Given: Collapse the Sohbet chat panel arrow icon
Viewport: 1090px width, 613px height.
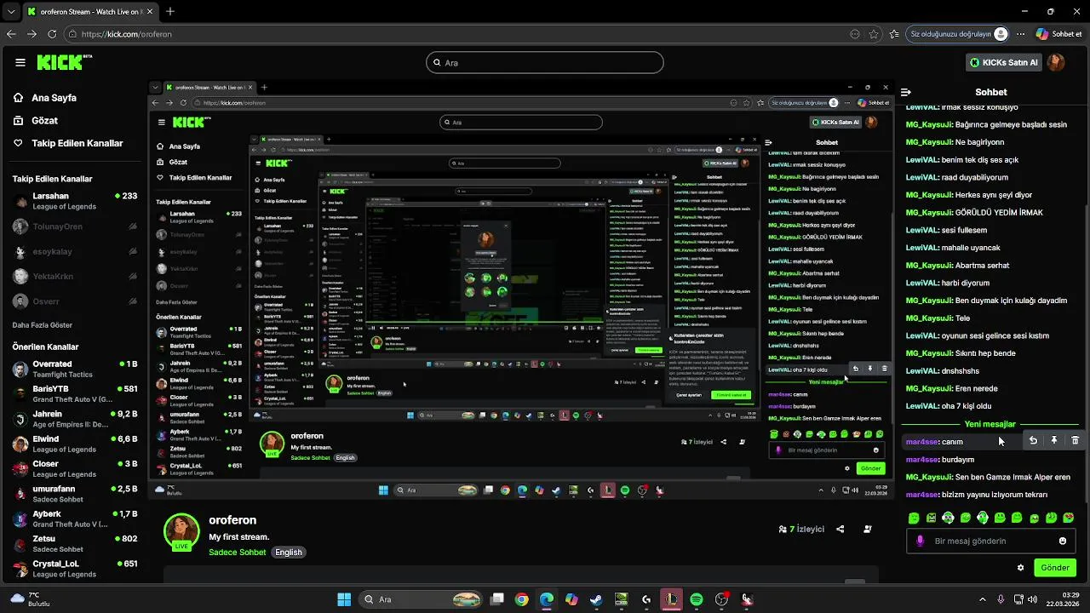Looking at the screenshot, I should coord(906,92).
